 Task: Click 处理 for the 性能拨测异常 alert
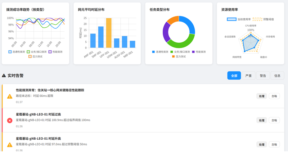click(262, 96)
